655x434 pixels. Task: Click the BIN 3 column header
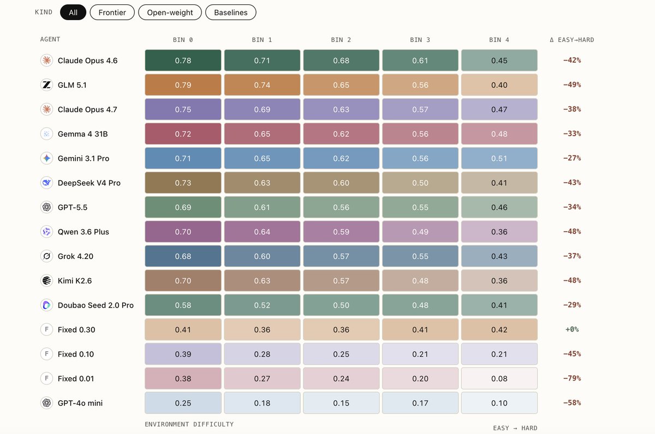pyautogui.click(x=420, y=40)
